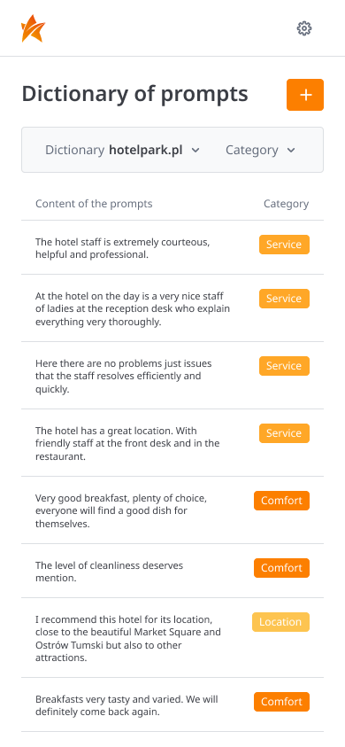The image size is (345, 747).
Task: Click Service tag for reception desk prompt
Action: tap(284, 299)
